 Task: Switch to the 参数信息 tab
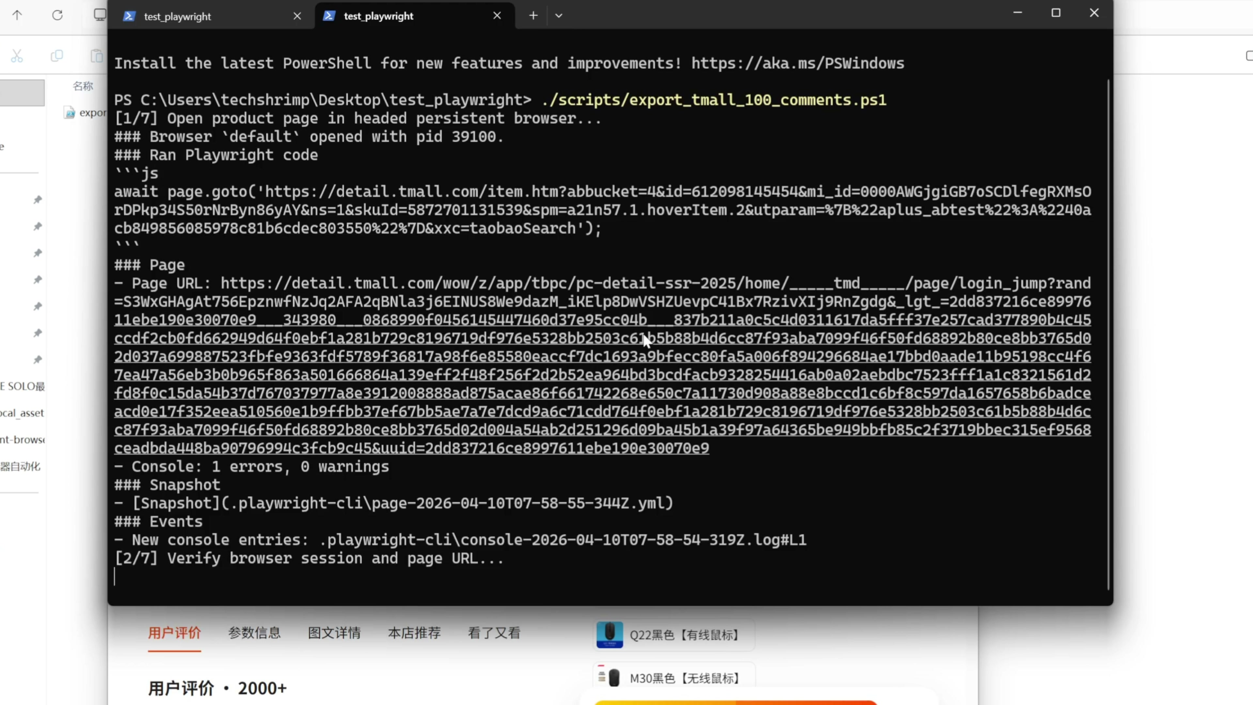point(254,633)
